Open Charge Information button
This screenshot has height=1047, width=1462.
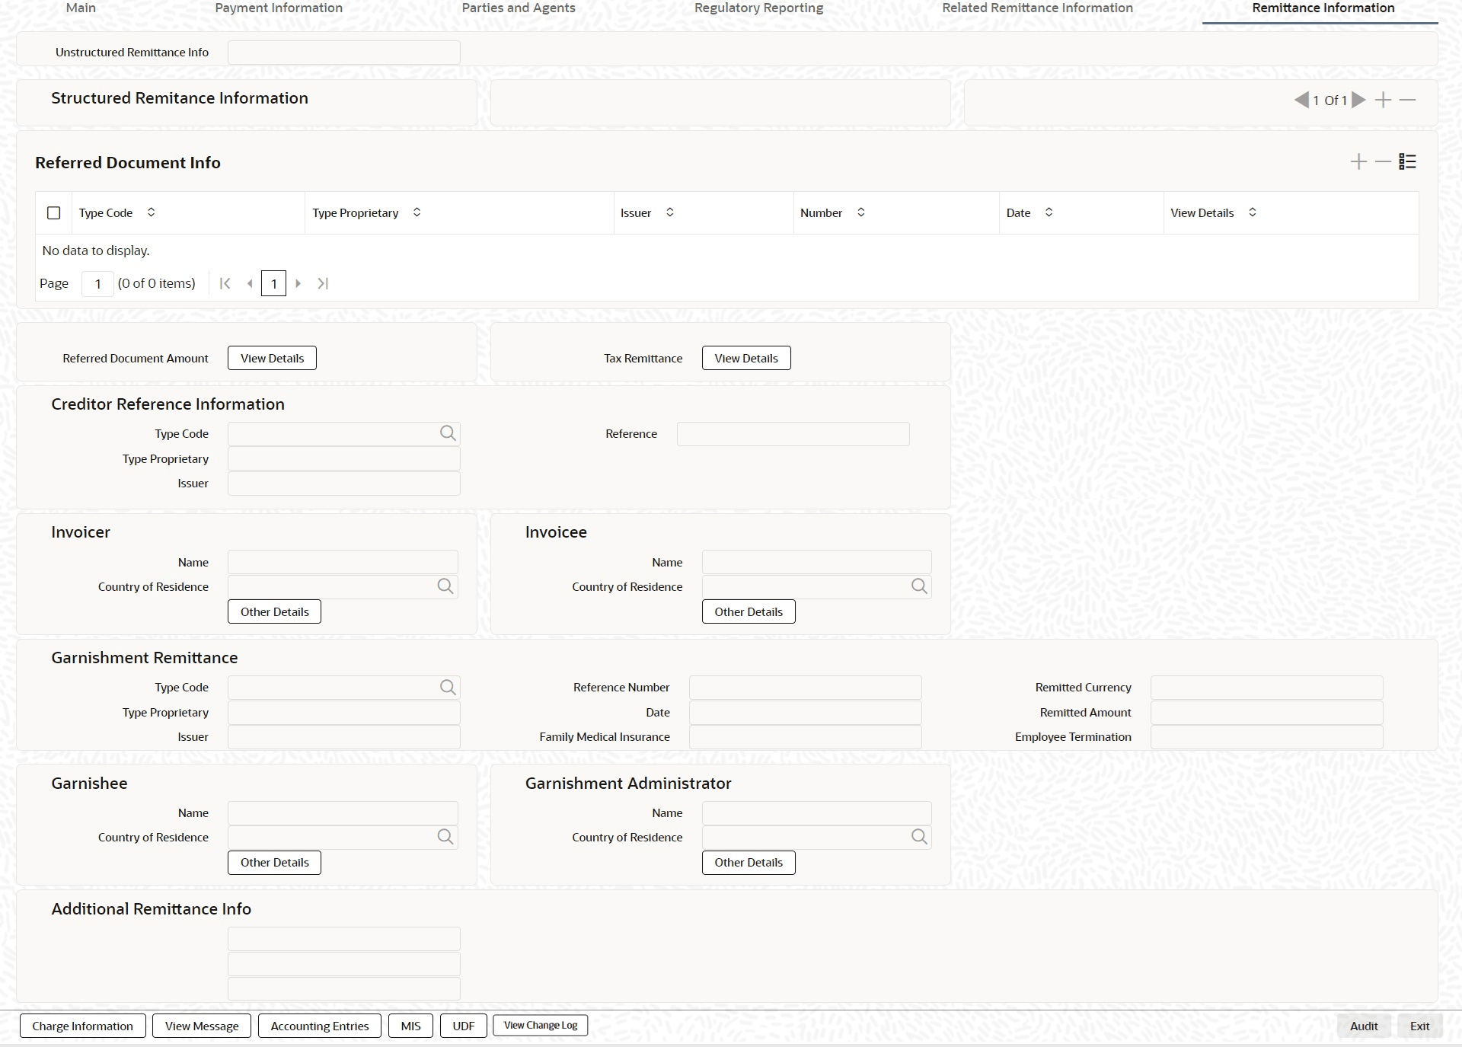[x=82, y=1026]
